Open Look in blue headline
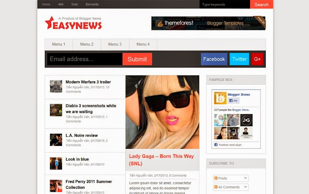Viewport: 309px width, 194px height. pos(77,159)
